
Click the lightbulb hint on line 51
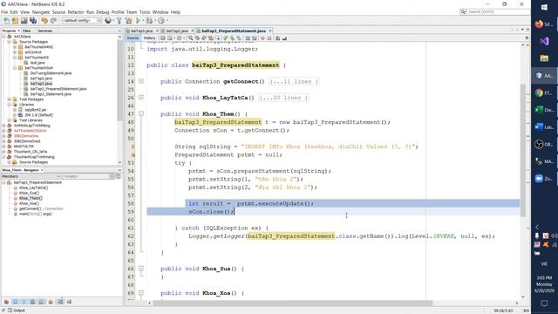coord(133,147)
